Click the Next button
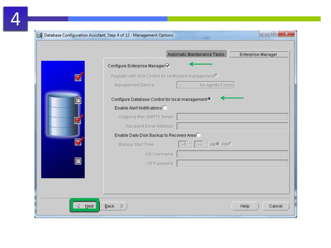The height and width of the screenshot is (248, 331). 85,206
